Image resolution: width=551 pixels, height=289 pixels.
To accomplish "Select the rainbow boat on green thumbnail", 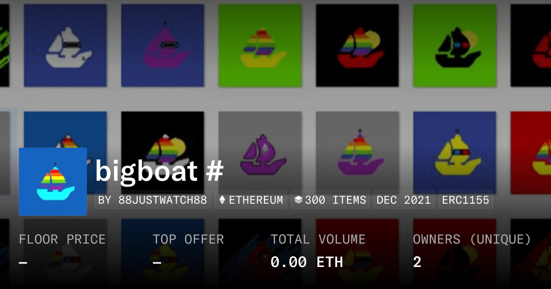I will (260, 45).
